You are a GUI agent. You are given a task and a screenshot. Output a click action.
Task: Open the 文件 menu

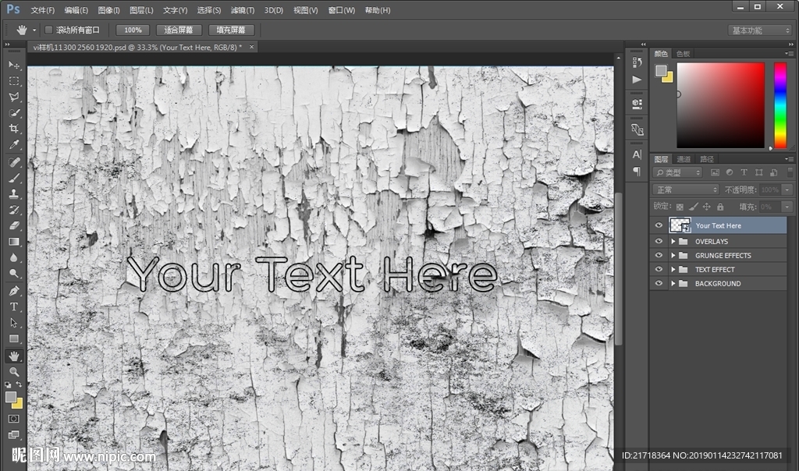click(x=42, y=10)
